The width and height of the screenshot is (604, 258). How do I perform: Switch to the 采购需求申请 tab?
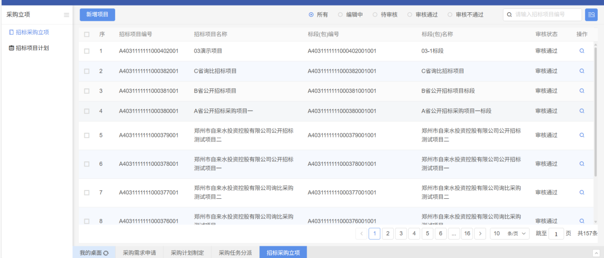tap(139, 253)
